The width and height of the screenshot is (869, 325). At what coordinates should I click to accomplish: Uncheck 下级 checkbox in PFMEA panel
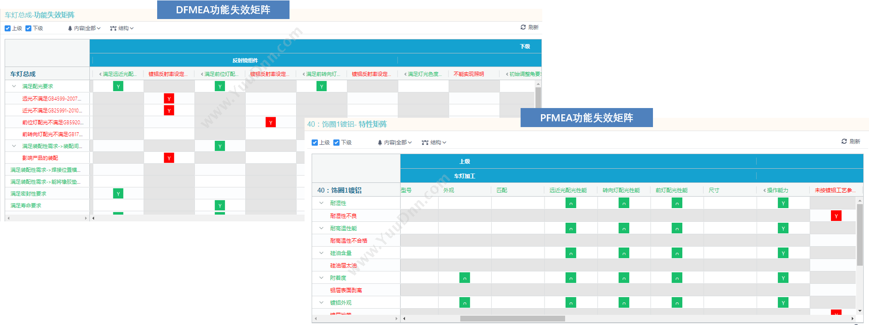coord(336,143)
